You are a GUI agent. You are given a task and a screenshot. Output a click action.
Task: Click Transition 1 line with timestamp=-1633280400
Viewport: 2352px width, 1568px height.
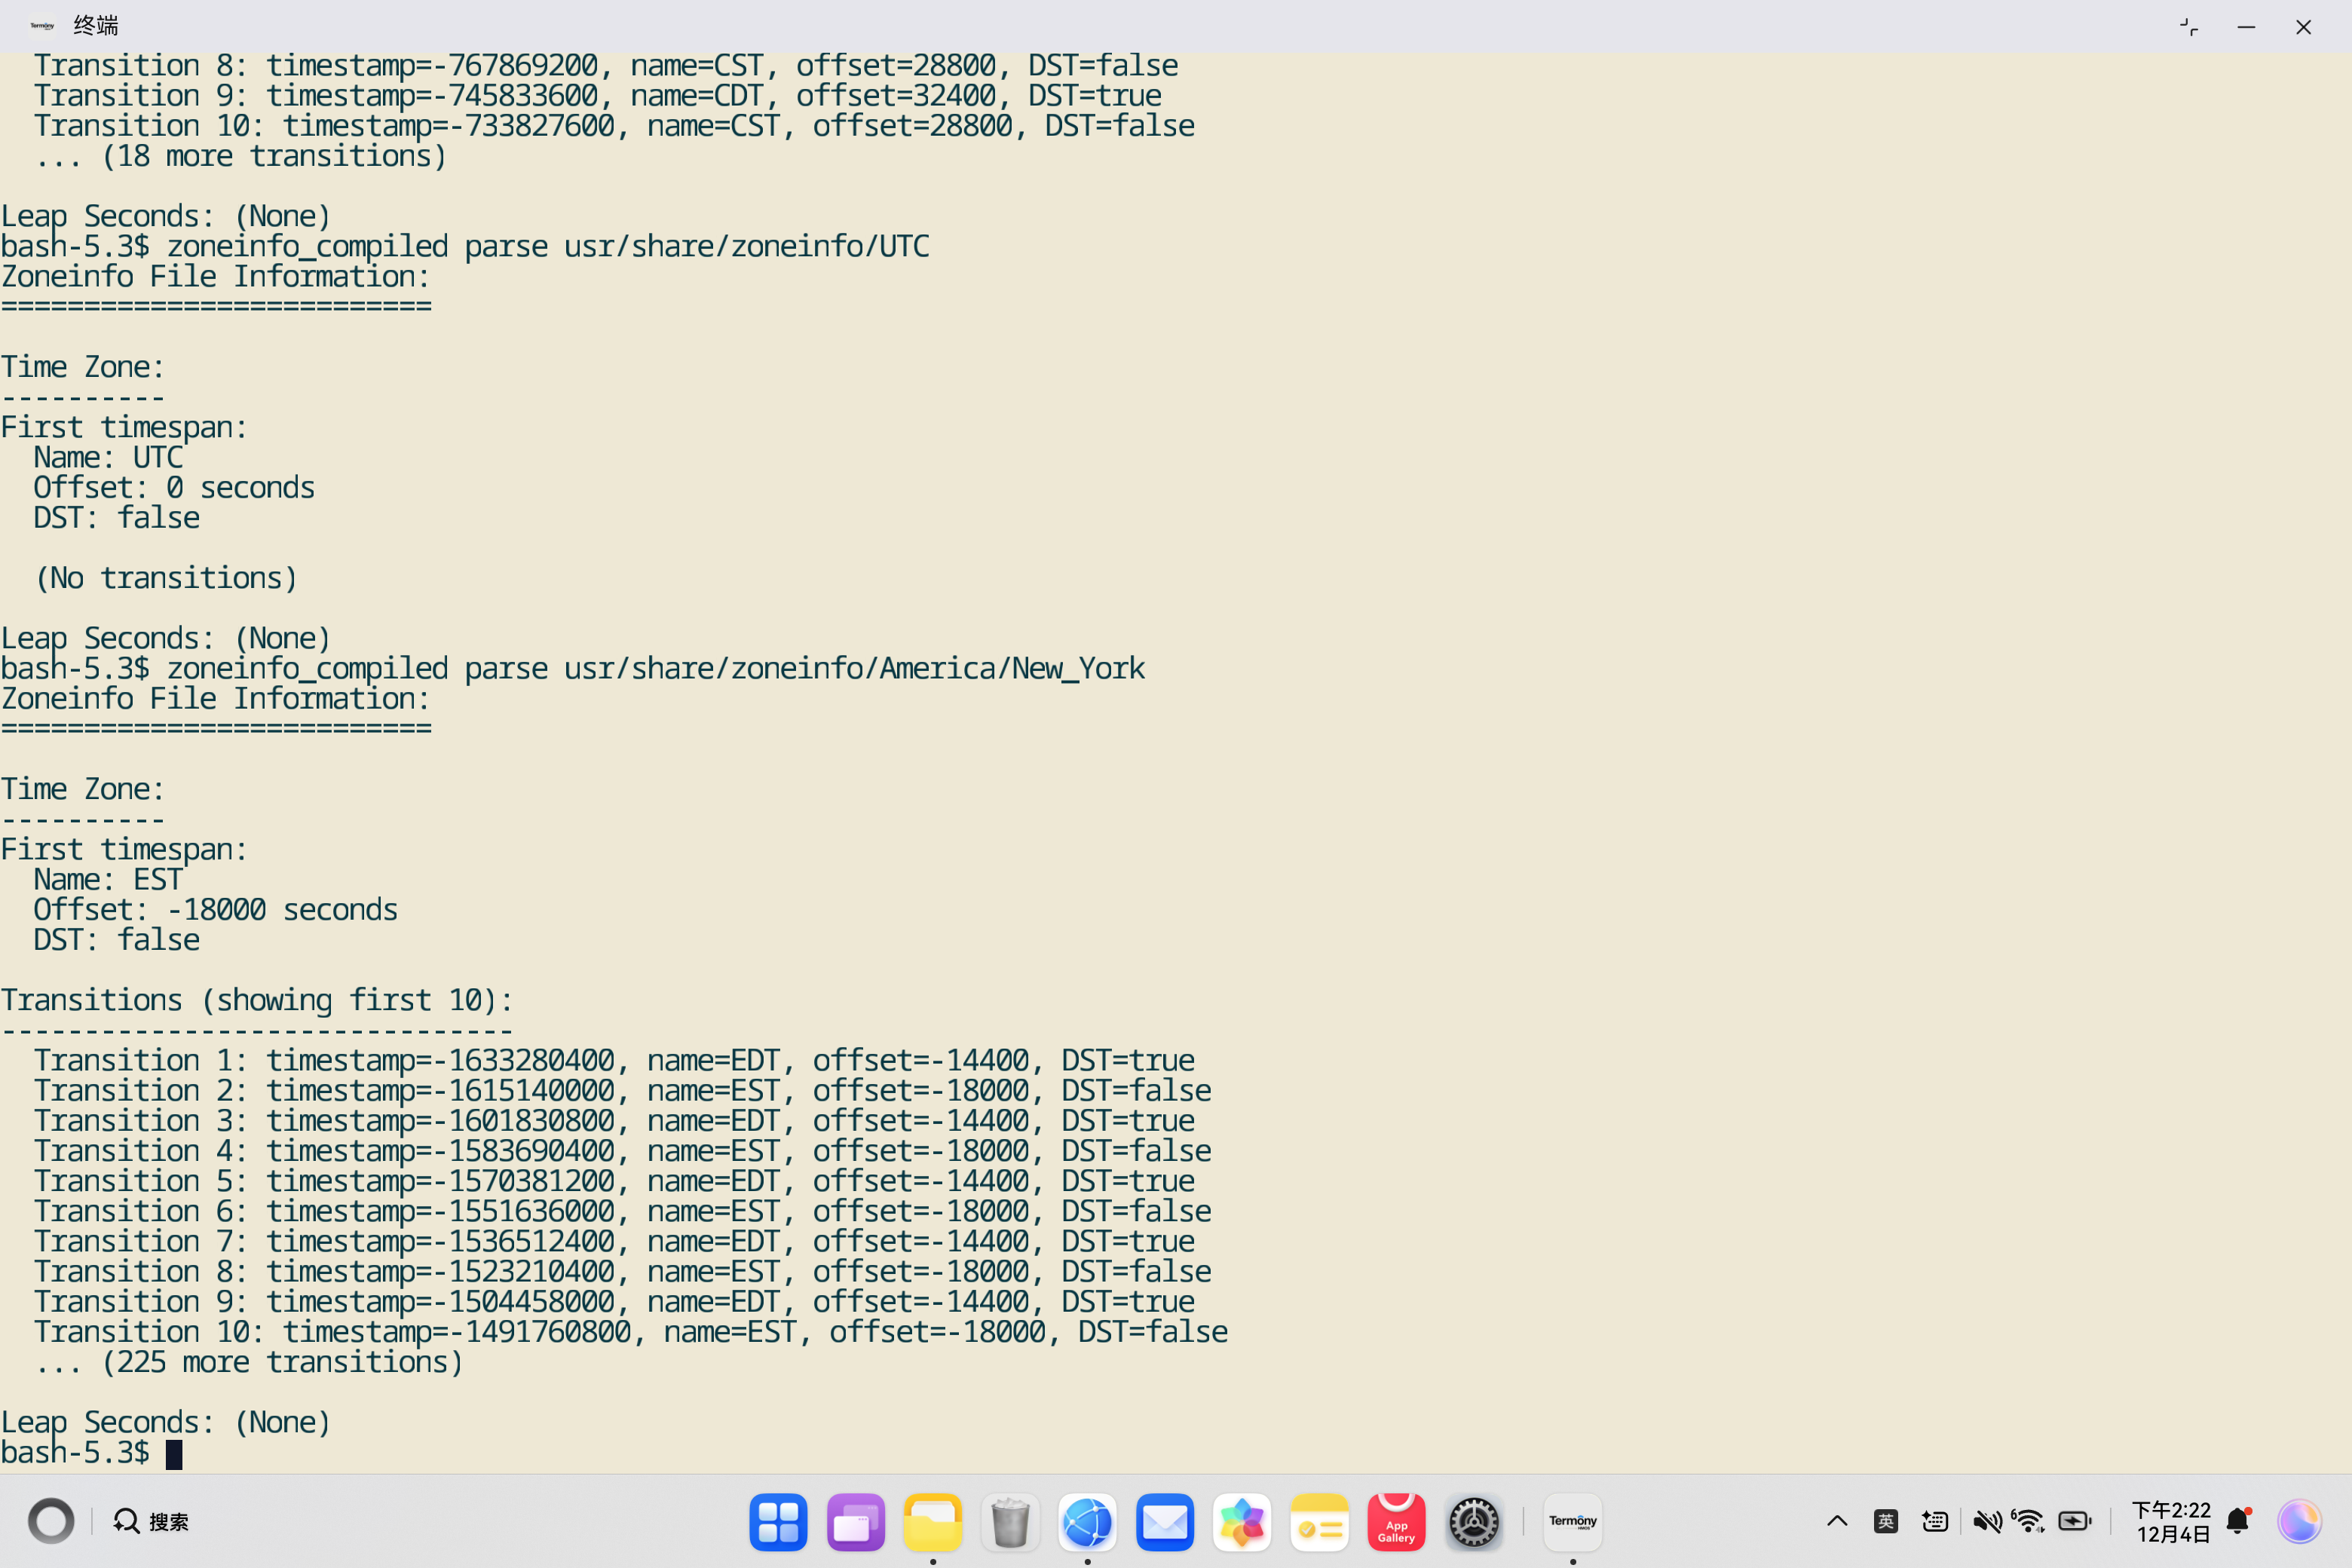[x=615, y=1060]
